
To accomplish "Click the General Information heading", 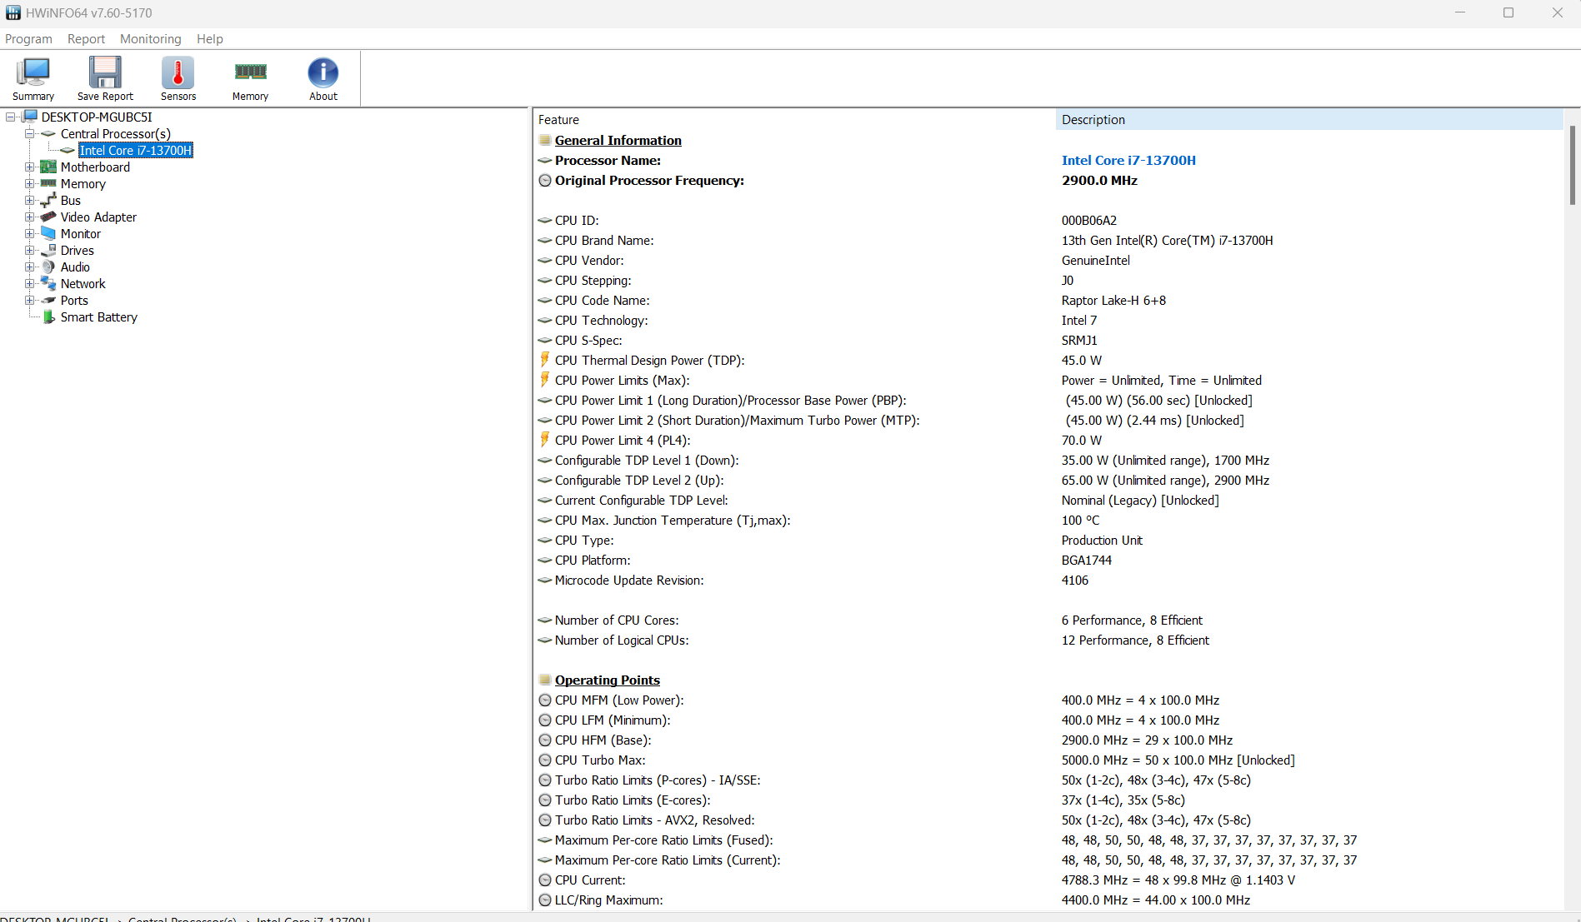I will [618, 140].
